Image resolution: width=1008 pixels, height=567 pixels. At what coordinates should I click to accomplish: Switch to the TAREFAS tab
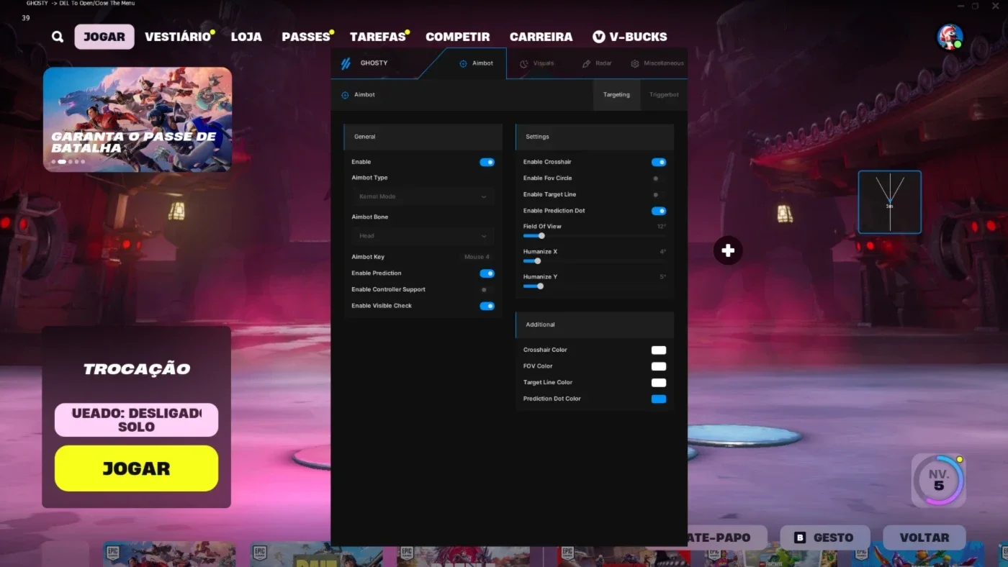click(x=378, y=37)
